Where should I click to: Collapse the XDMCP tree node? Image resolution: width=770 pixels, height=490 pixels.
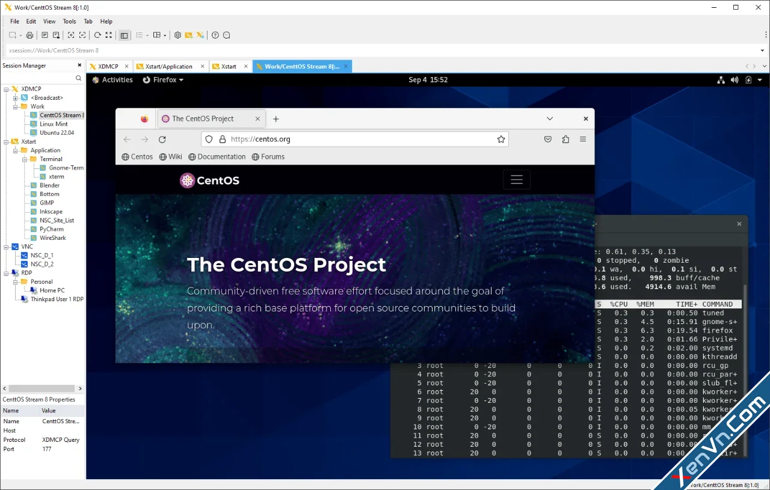pyautogui.click(x=6, y=89)
